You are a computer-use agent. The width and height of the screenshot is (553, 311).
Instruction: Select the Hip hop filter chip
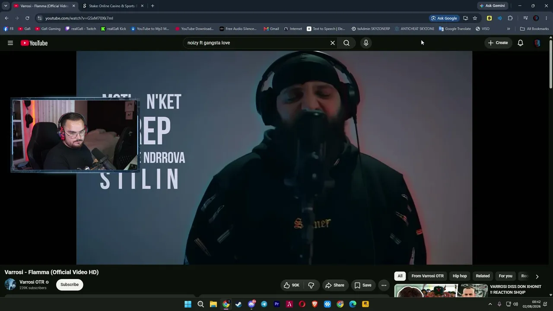coord(460,276)
